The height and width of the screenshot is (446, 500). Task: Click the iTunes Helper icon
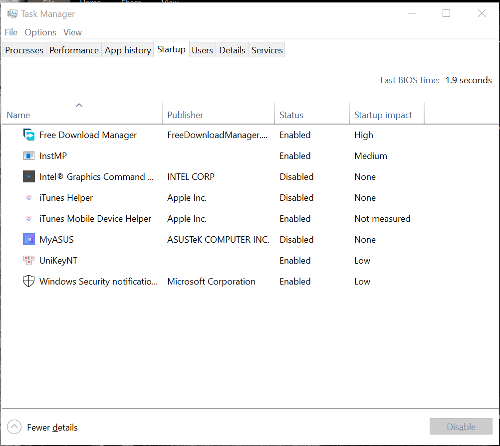tap(29, 197)
